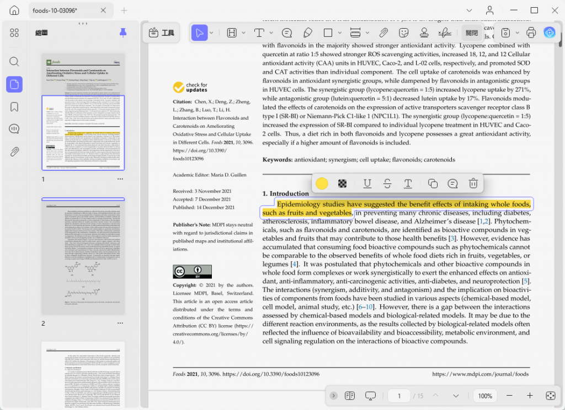This screenshot has width=565, height=410.
Task: Select page 2 thumbnail
Action: point(83,256)
